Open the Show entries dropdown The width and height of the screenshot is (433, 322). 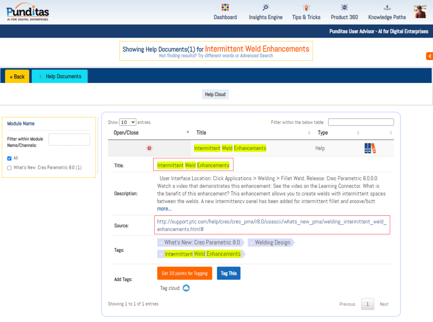coord(127,122)
